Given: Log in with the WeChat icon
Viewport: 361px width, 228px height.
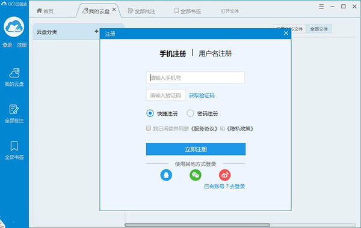Looking at the screenshot, I should [196, 175].
